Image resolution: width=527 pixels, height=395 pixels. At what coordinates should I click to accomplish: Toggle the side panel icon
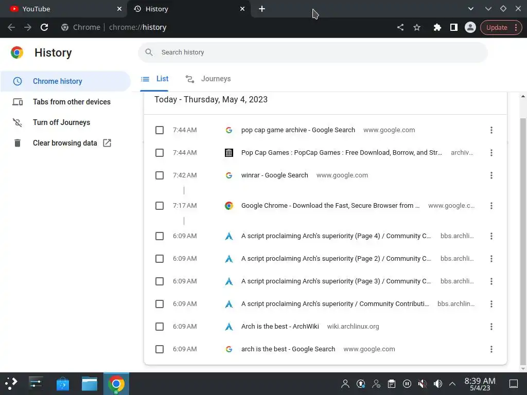point(454,27)
